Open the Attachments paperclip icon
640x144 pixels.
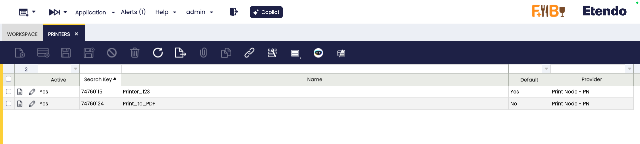point(203,53)
